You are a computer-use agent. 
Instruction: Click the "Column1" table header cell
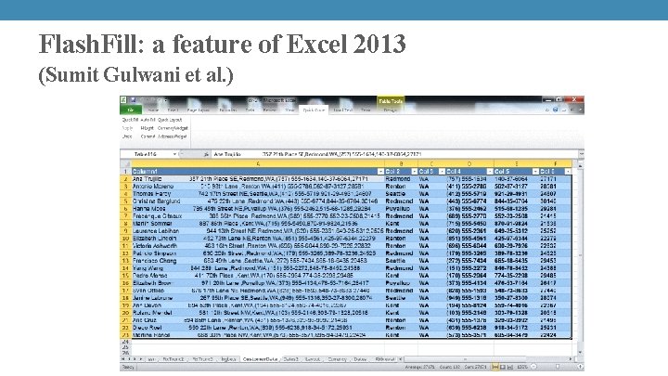click(258, 172)
